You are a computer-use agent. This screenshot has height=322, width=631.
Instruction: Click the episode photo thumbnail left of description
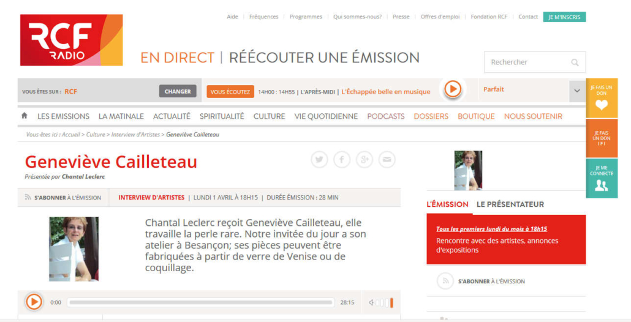74,249
